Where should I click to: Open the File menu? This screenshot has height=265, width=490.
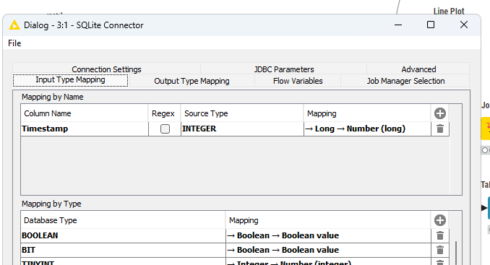[14, 43]
